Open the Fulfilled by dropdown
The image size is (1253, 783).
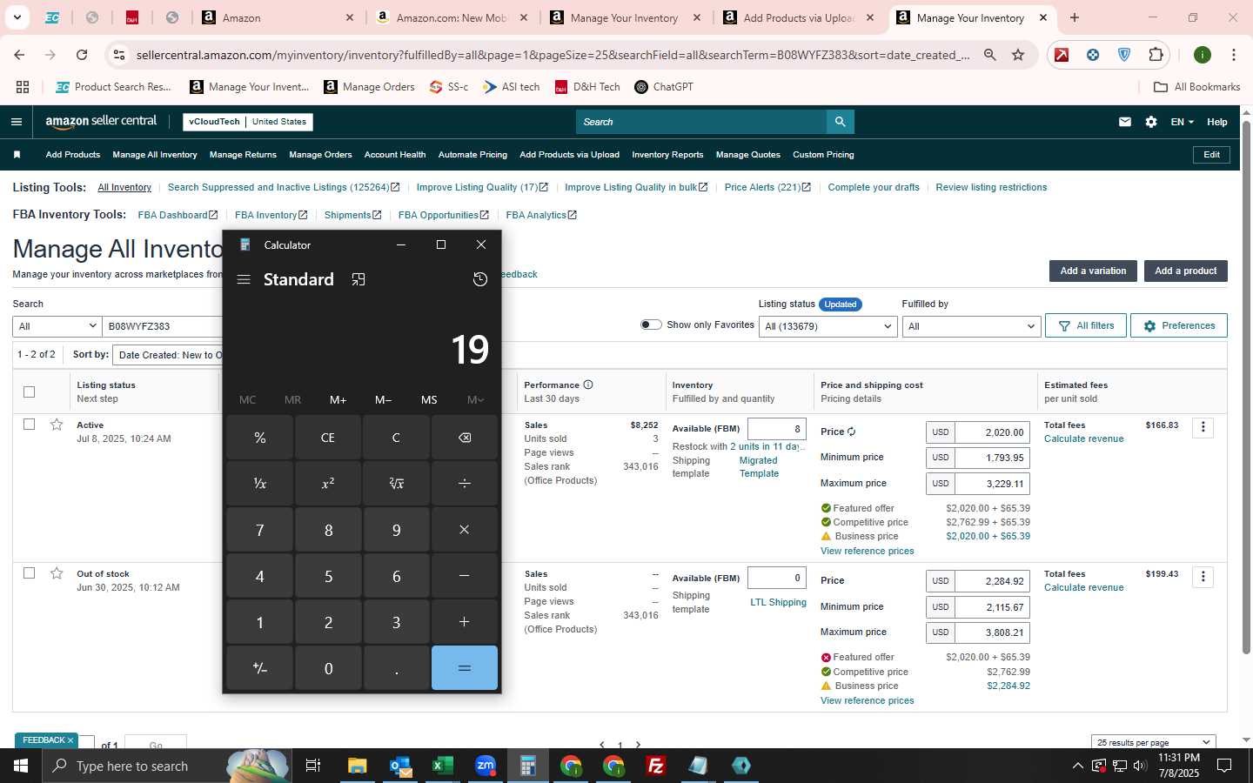tap(971, 326)
